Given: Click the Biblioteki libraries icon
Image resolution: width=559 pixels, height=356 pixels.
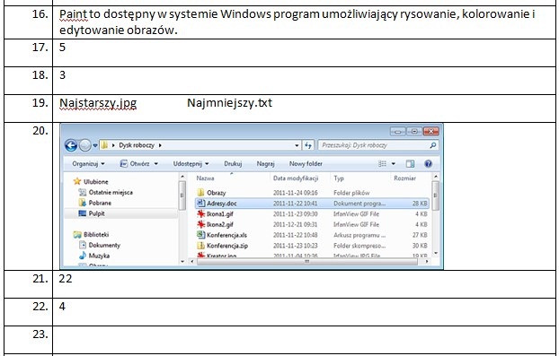Looking at the screenshot, I should pyautogui.click(x=77, y=235).
